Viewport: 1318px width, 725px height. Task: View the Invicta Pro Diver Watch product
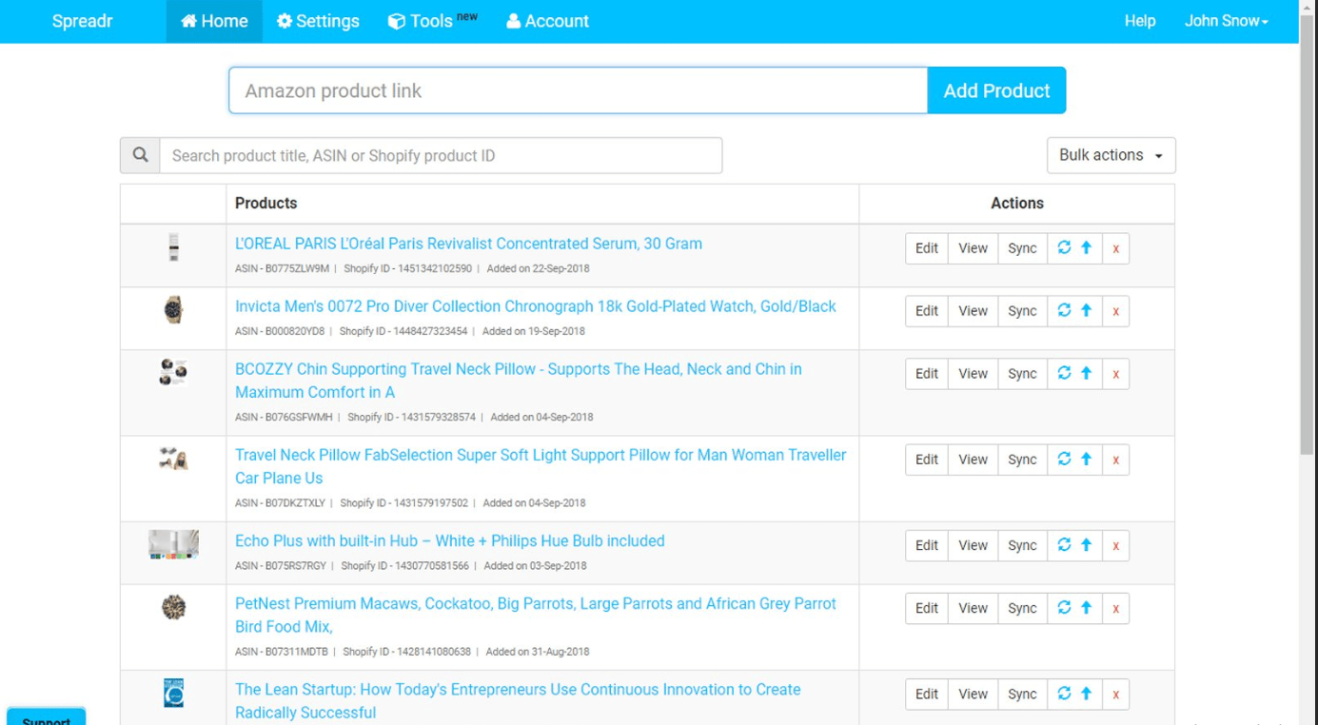973,311
